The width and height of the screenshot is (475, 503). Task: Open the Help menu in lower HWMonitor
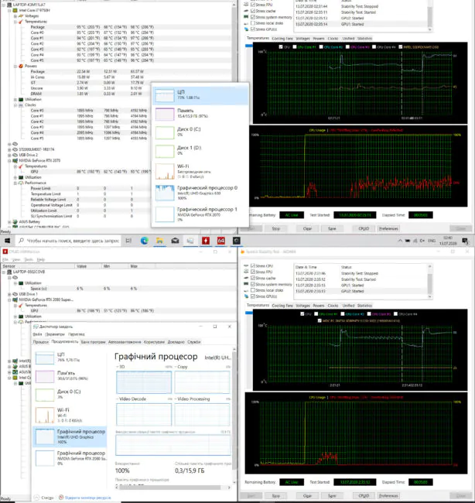(x=41, y=259)
